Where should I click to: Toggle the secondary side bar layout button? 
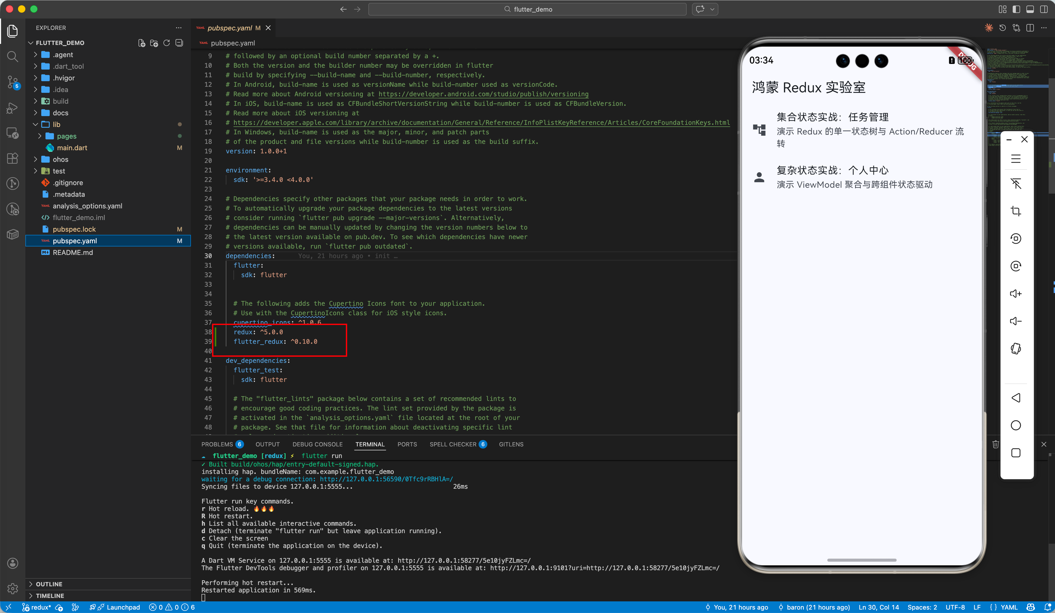point(1044,9)
